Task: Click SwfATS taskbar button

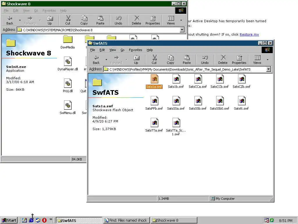Action: click(x=79, y=220)
